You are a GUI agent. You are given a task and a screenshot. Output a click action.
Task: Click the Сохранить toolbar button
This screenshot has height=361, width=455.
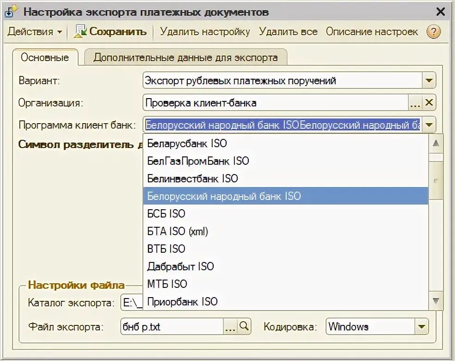pos(110,31)
